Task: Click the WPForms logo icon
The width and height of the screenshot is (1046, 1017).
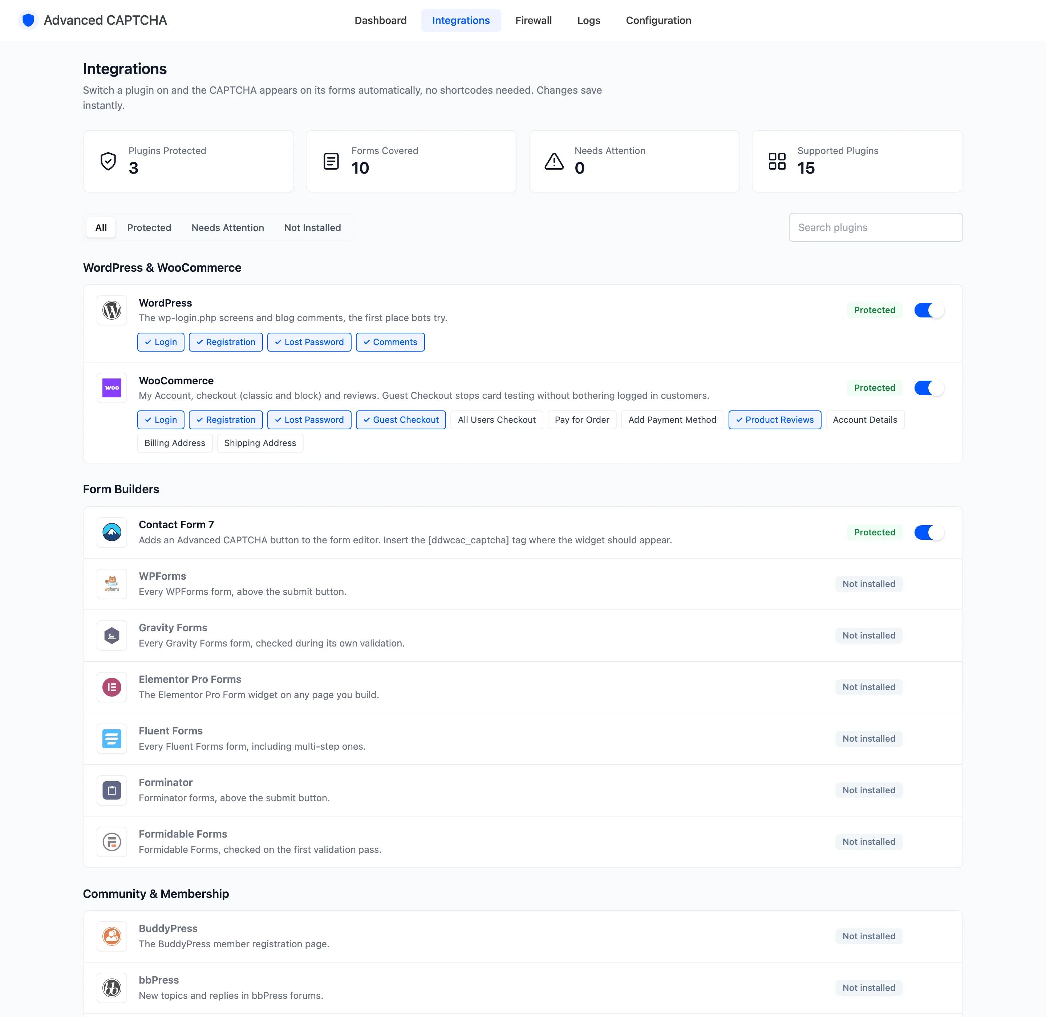Action: [112, 584]
